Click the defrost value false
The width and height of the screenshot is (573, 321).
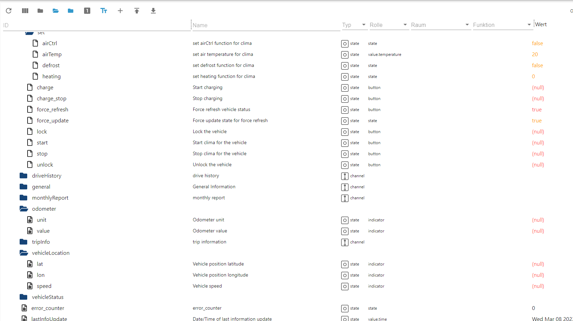click(538, 65)
